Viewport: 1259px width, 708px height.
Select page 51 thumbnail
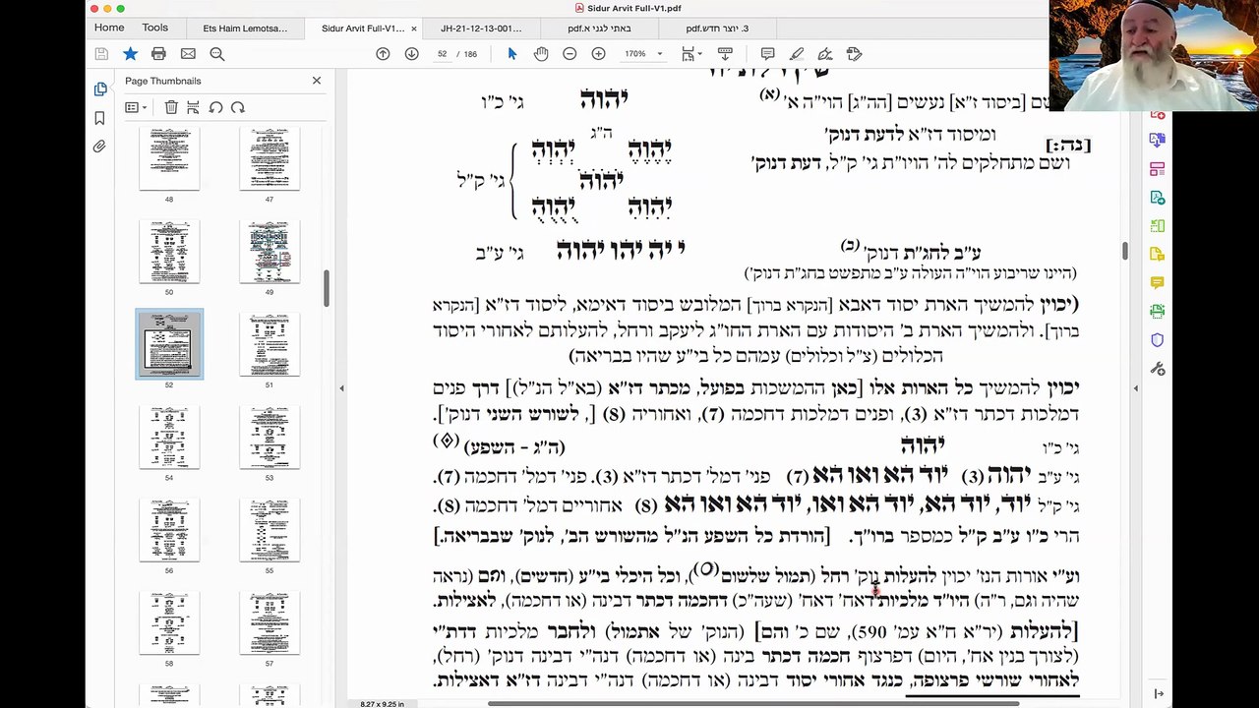pyautogui.click(x=270, y=344)
